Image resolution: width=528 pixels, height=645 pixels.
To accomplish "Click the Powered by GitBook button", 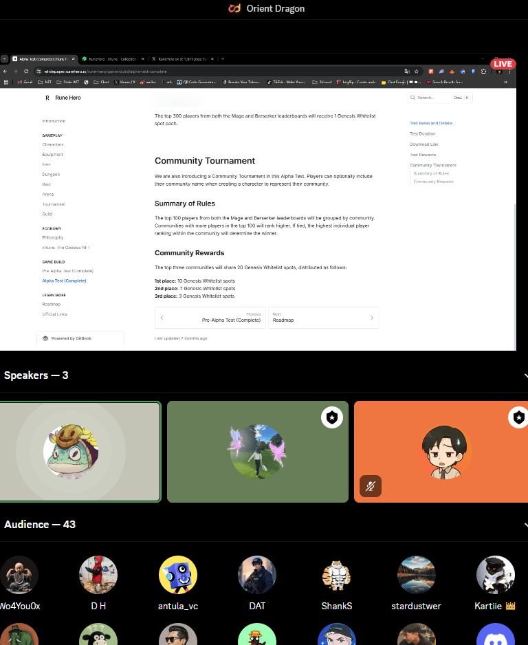I will coord(80,338).
